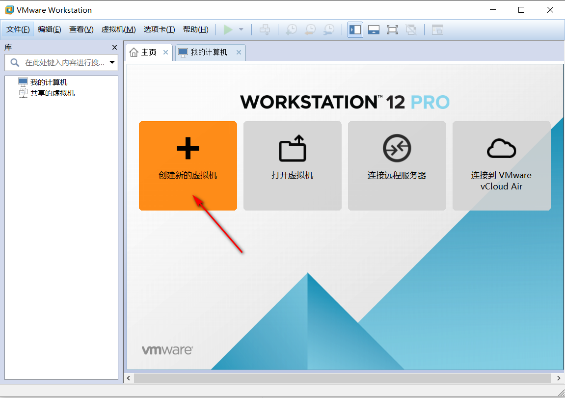Click the Revert to Snapshot toolbar icon
The height and width of the screenshot is (398, 565).
point(310,29)
